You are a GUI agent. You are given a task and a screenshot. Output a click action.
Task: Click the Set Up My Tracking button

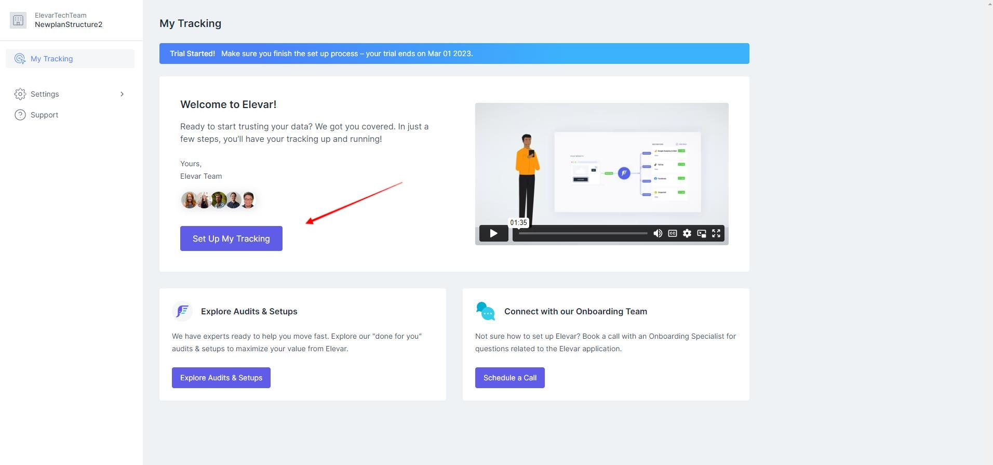(x=231, y=238)
